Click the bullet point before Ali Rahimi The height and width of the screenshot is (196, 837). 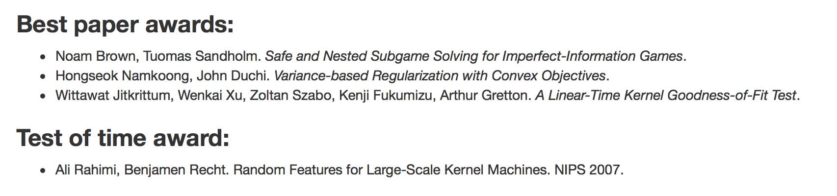tap(44, 171)
